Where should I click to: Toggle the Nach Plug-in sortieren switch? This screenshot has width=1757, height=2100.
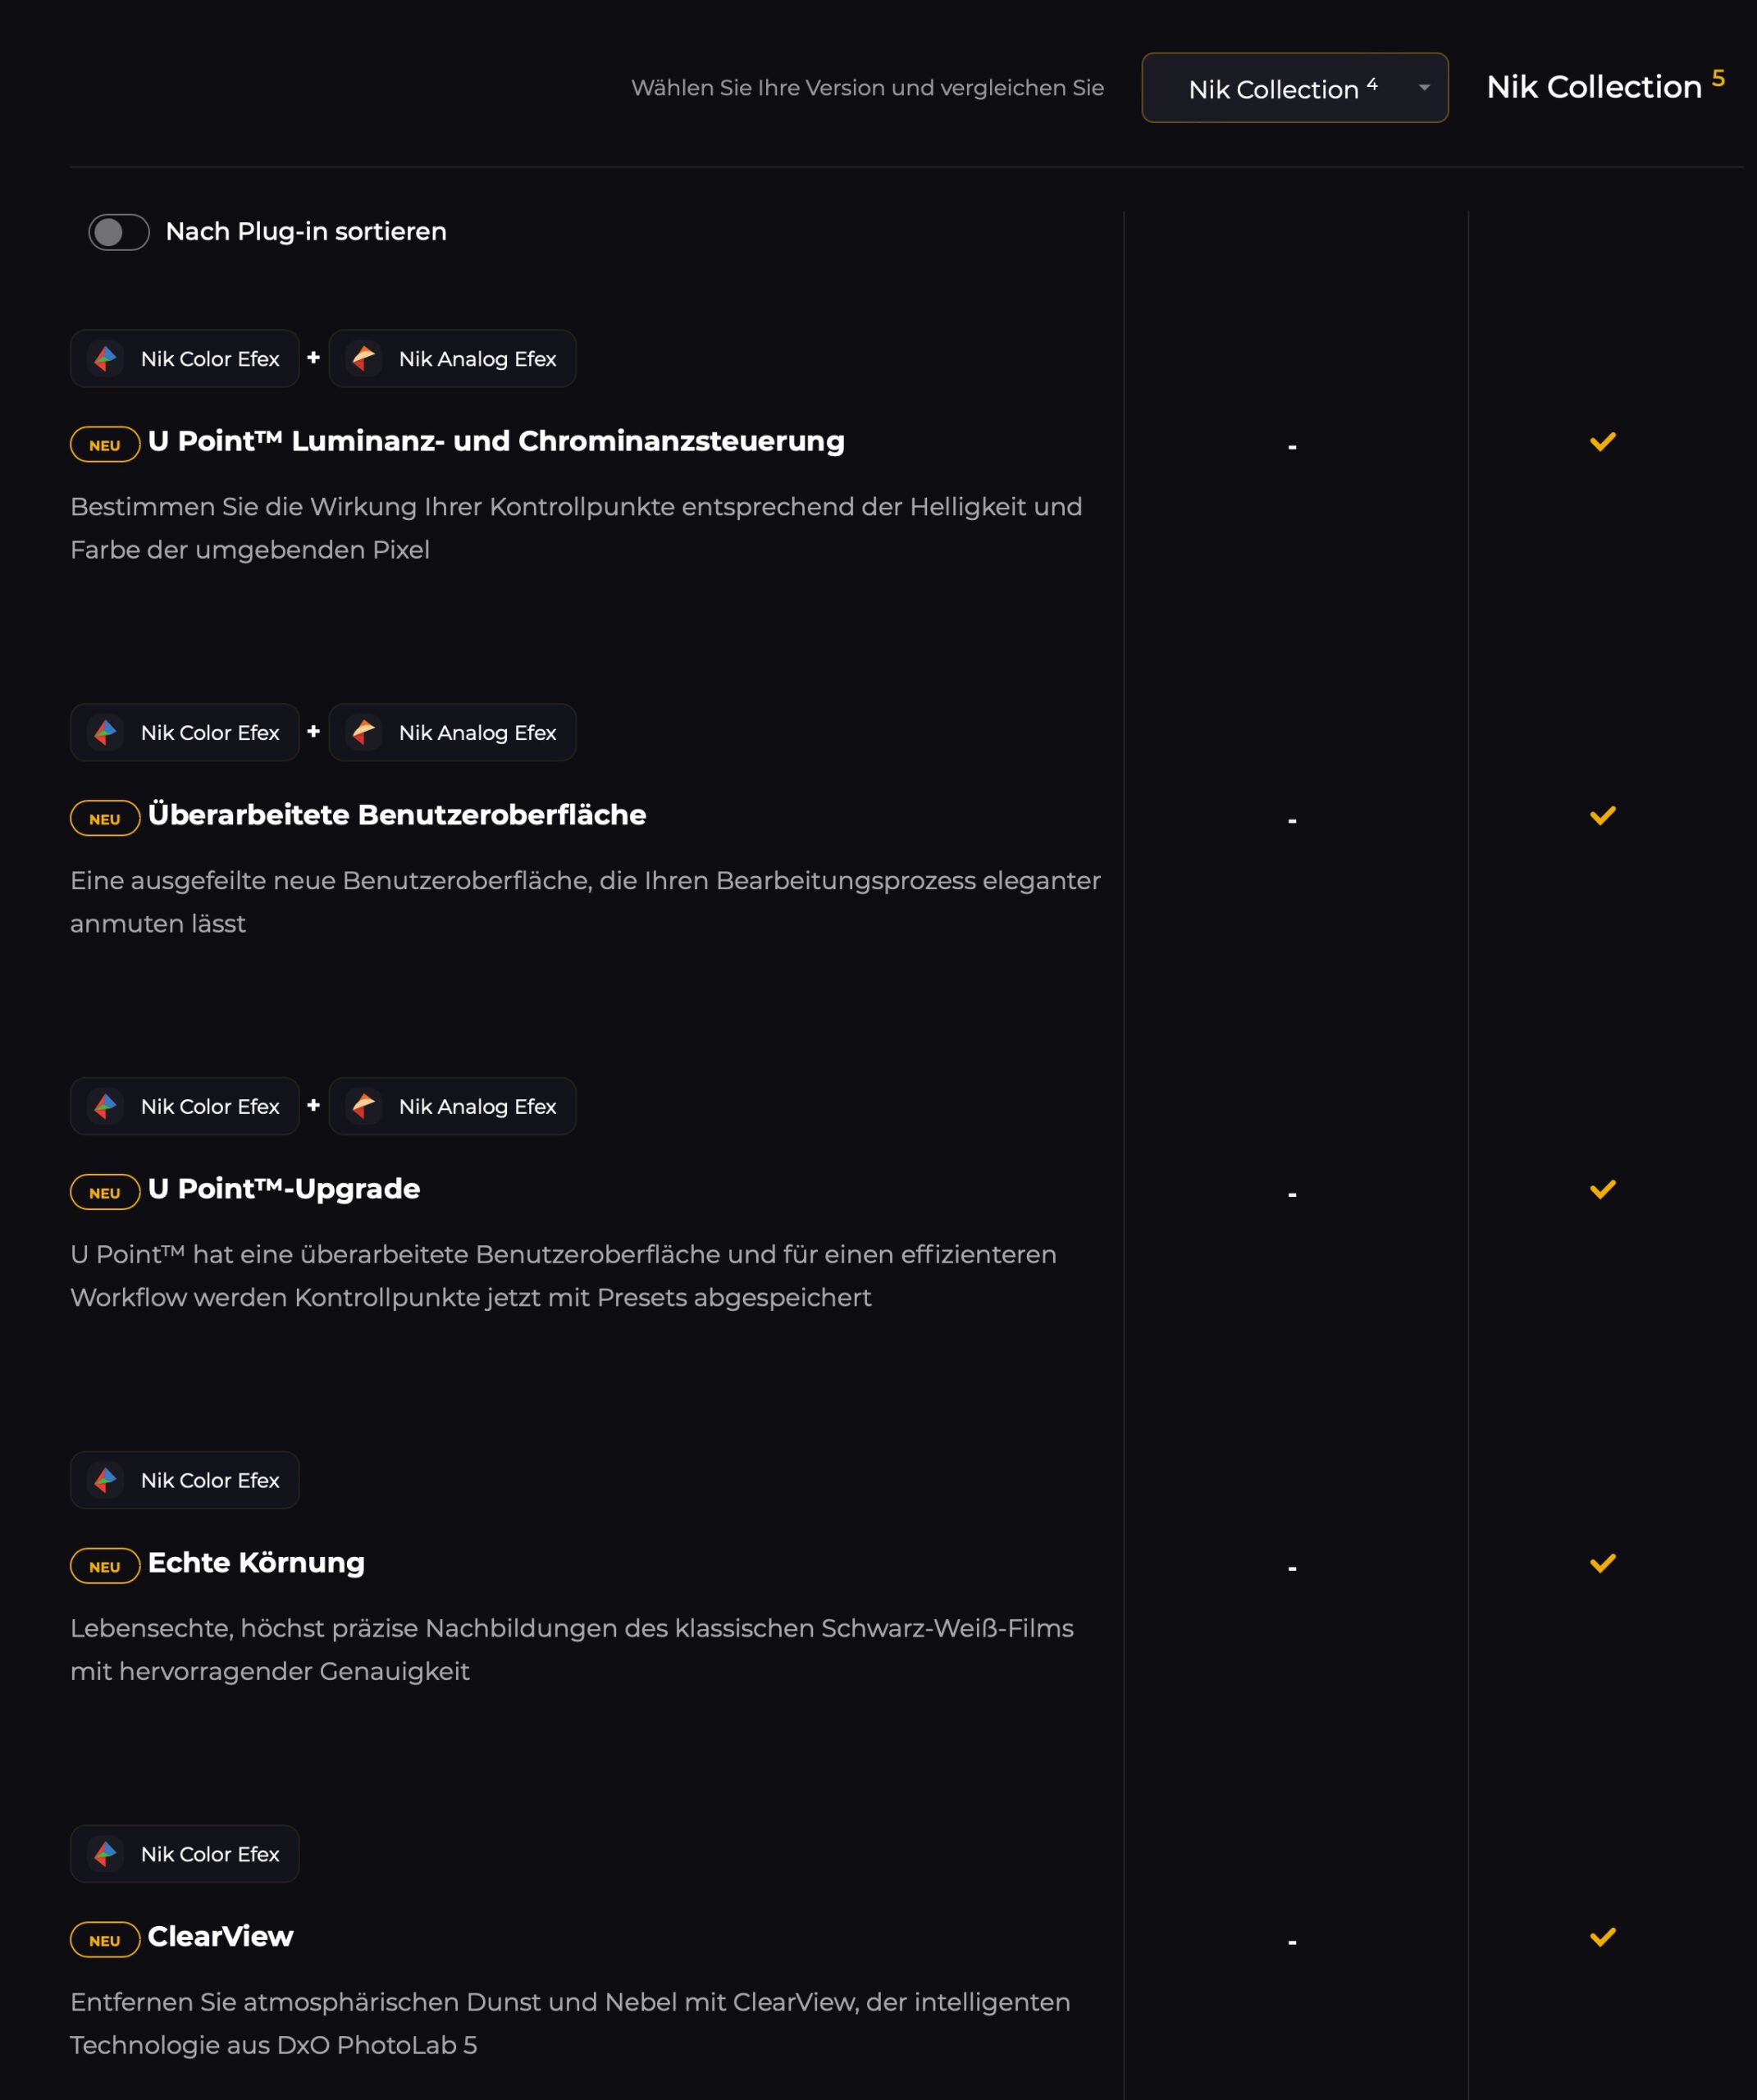click(118, 232)
